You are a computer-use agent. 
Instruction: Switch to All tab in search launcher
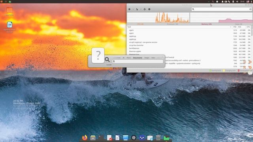point(123,58)
